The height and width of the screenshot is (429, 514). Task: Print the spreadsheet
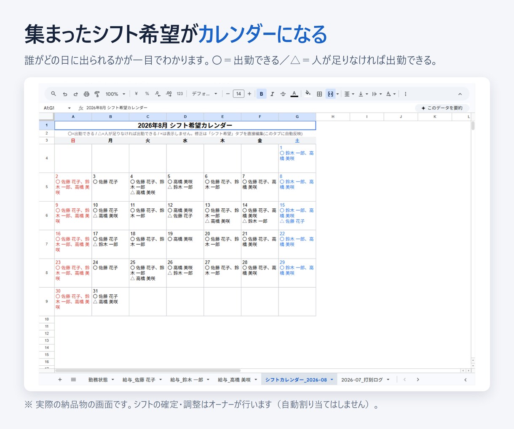[x=86, y=94]
